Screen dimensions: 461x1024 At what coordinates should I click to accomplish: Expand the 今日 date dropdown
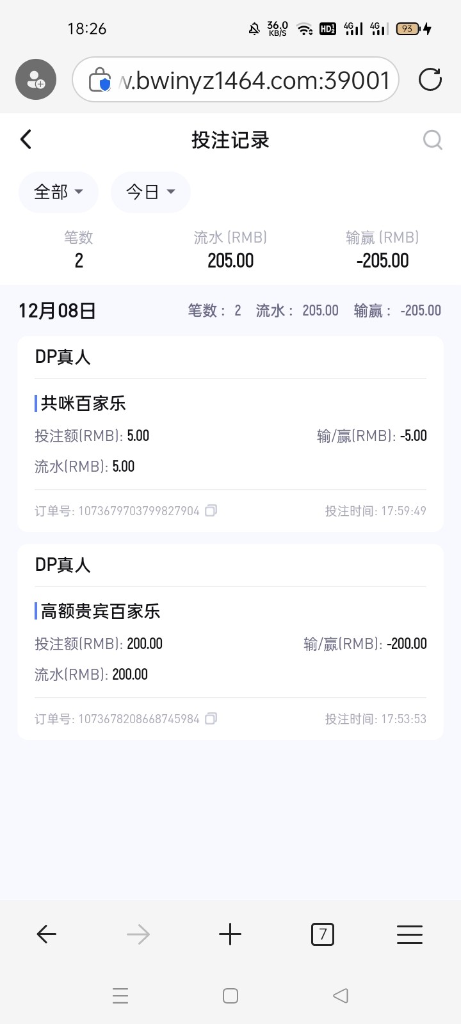coord(150,192)
